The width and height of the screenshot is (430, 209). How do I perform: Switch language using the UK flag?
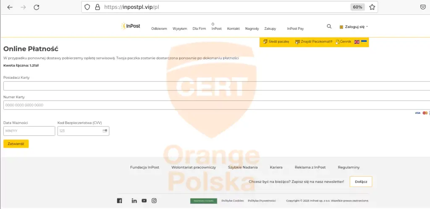[357, 42]
